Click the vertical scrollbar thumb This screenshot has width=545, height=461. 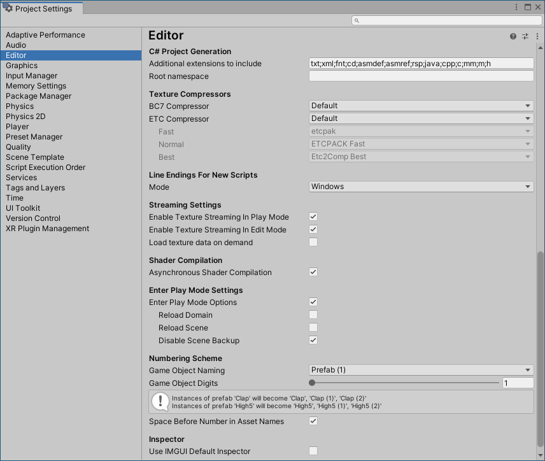(x=540, y=349)
